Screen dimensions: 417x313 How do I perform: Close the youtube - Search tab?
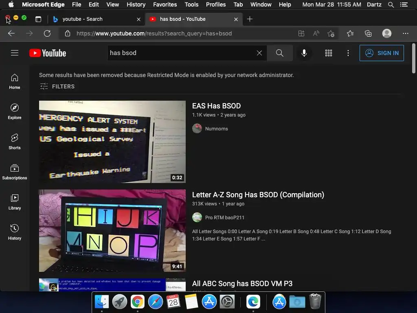[138, 19]
